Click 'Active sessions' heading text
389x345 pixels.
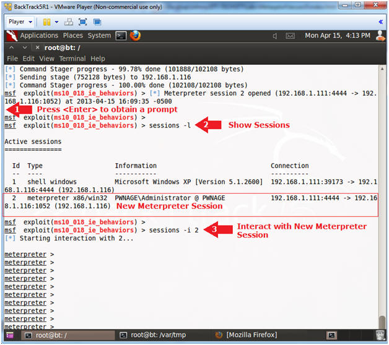click(x=33, y=142)
